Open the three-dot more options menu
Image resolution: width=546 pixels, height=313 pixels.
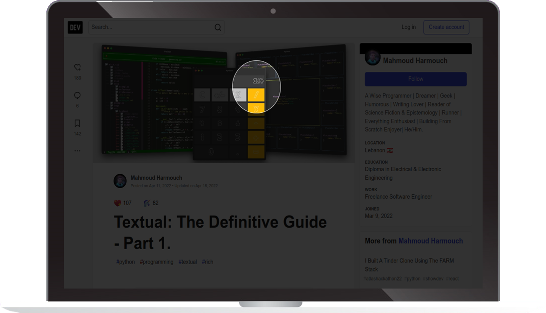pyautogui.click(x=77, y=151)
